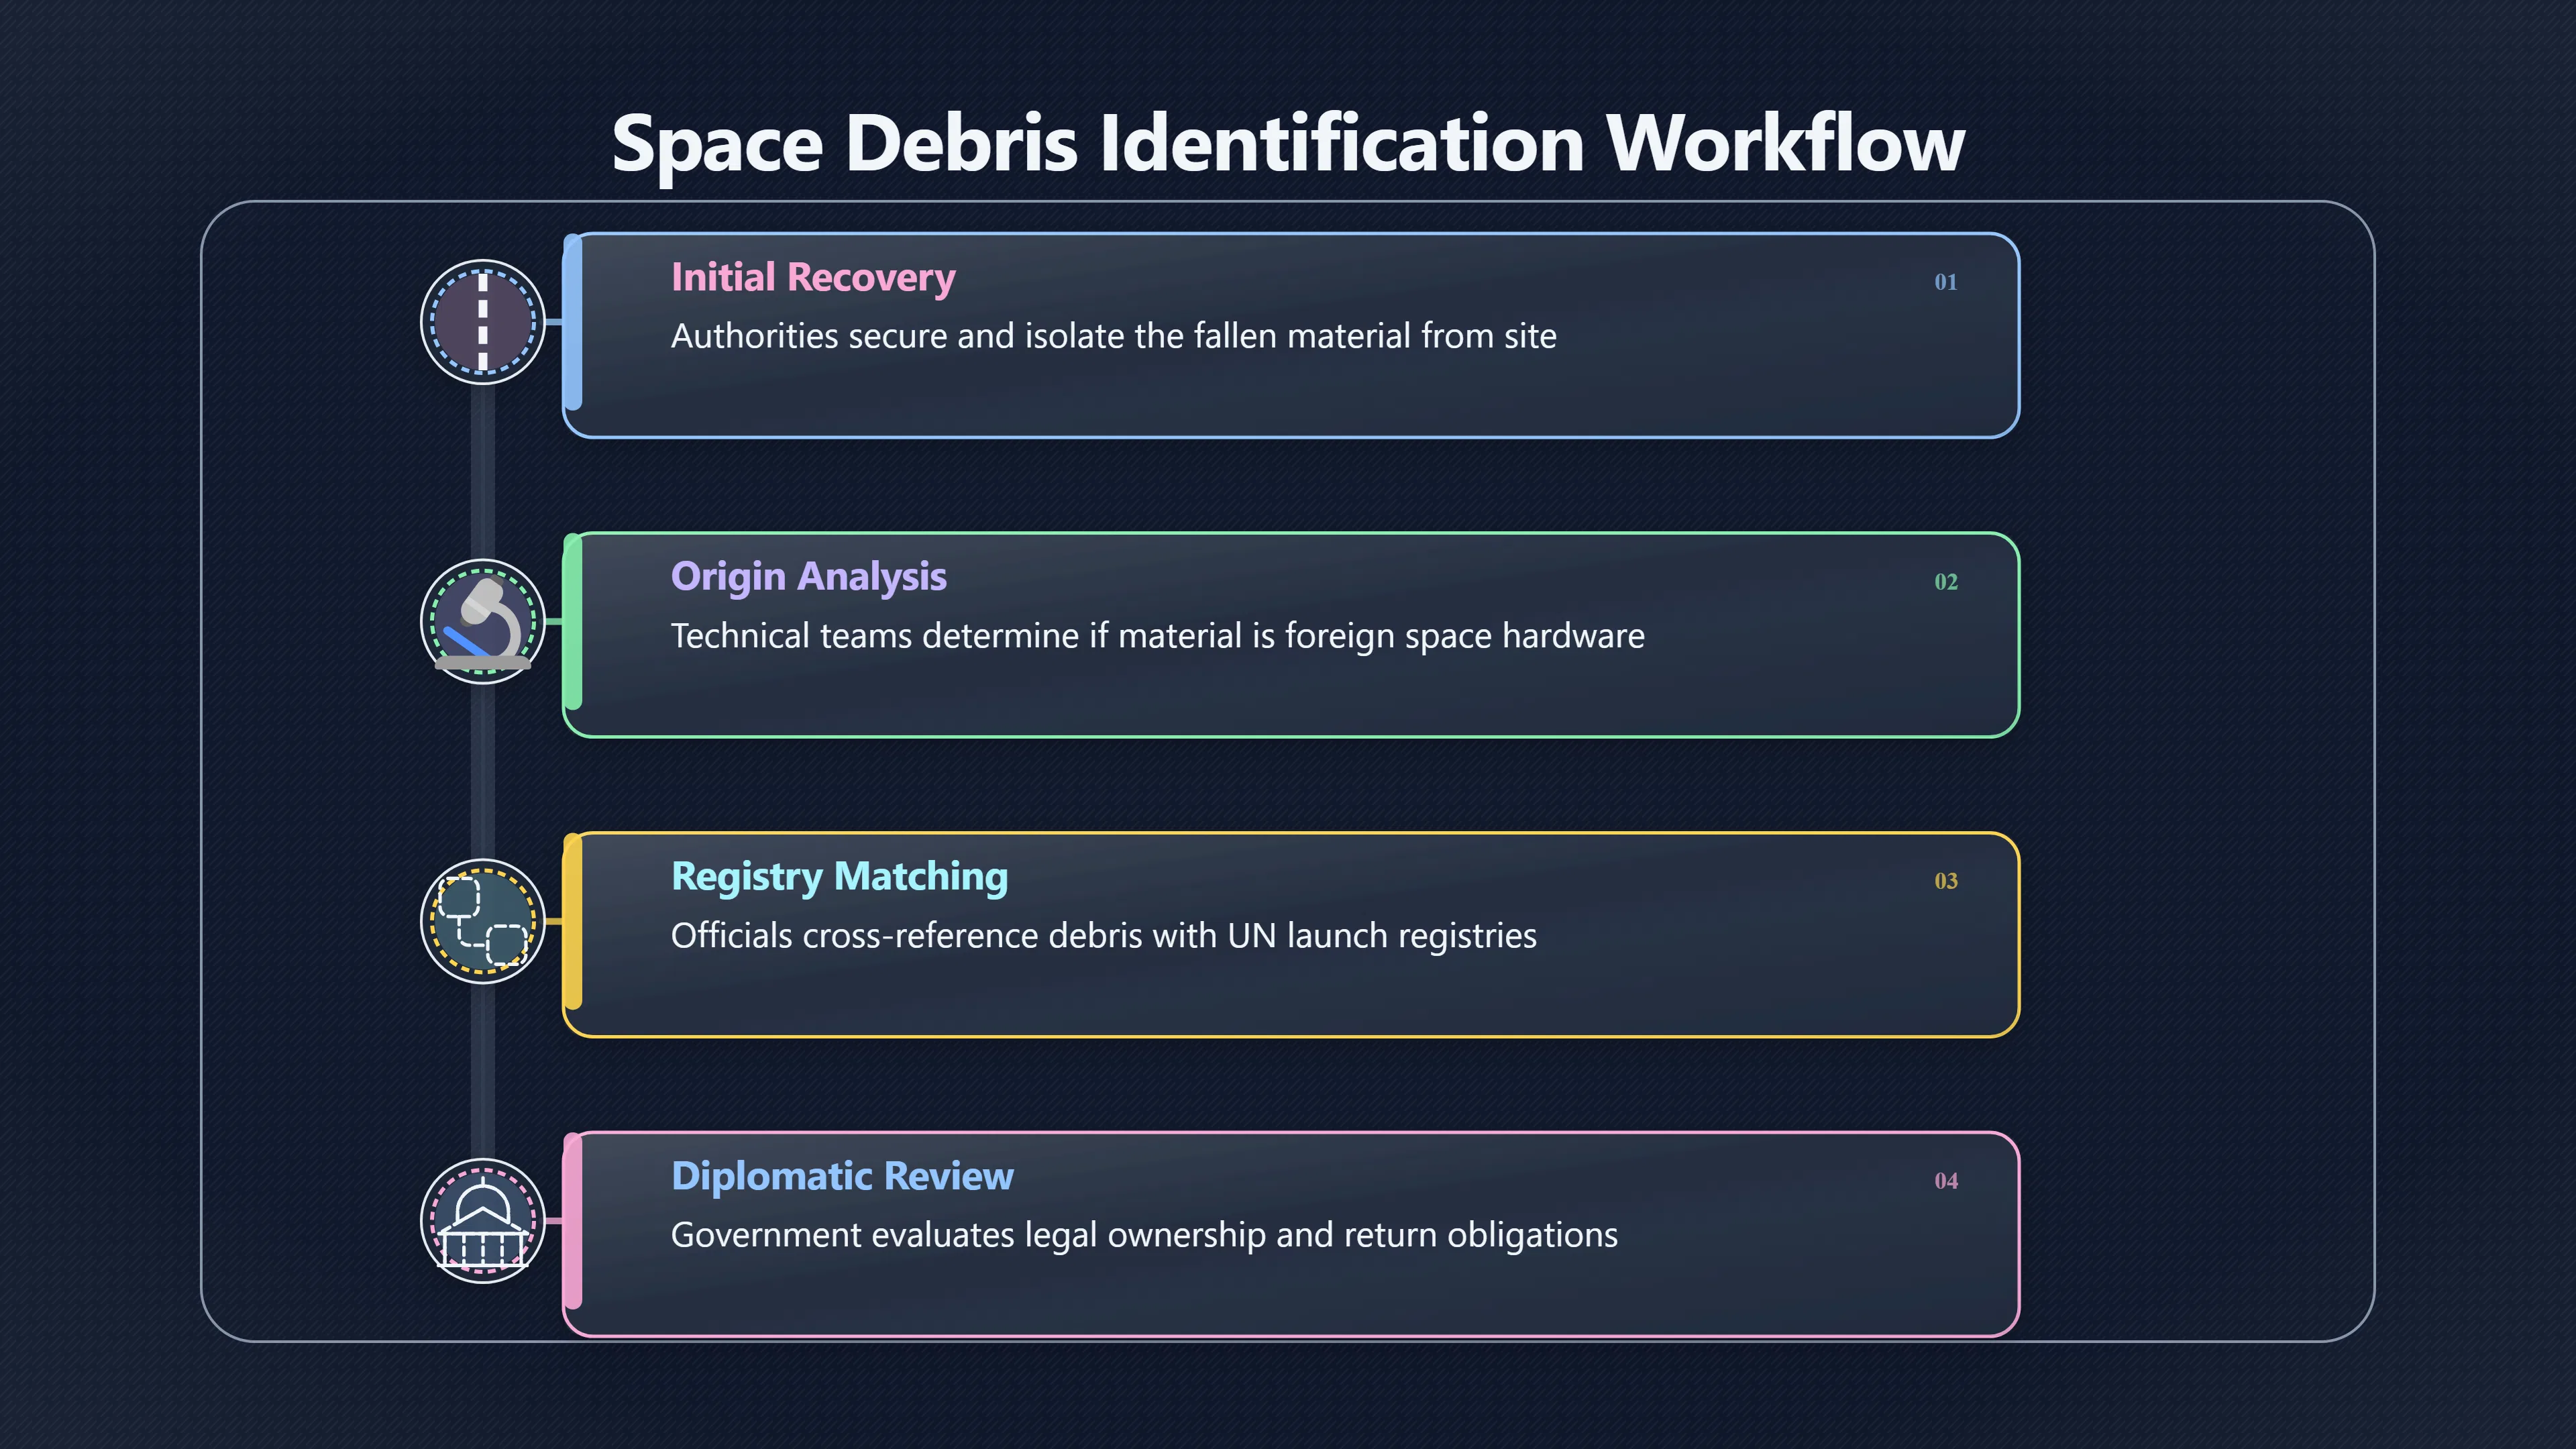Select the slide title Space Debris Identification Workflow
Screen dimensions: 2576x1449
(1288, 144)
